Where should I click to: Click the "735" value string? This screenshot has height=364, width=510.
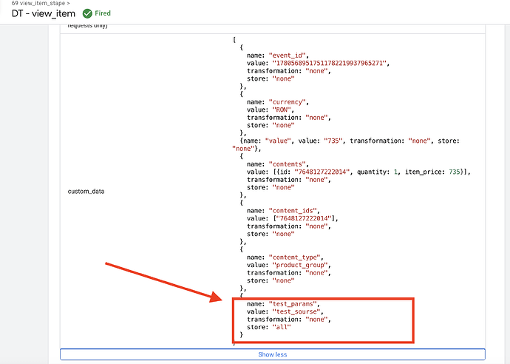(x=333, y=141)
